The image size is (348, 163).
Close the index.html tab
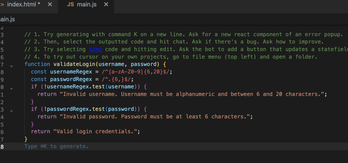(x=50, y=5)
